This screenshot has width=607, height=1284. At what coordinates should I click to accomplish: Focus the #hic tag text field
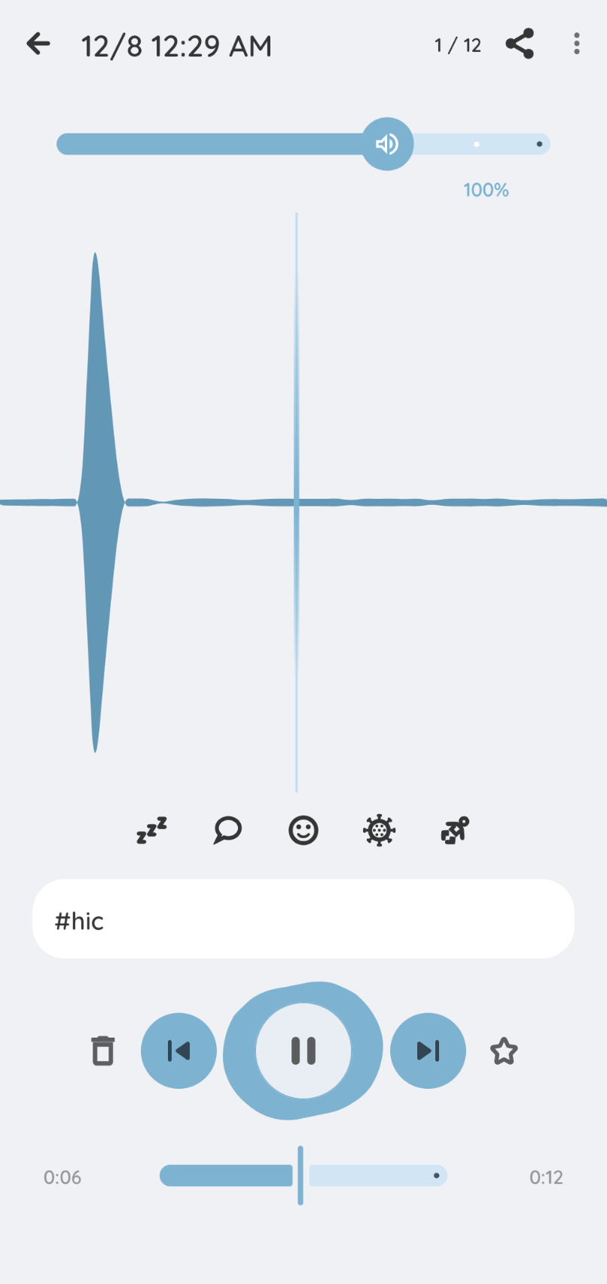(303, 919)
